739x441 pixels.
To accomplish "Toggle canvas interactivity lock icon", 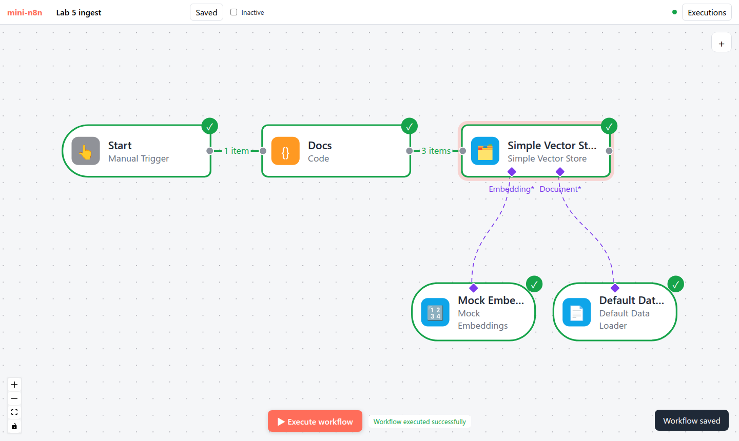I will click(14, 426).
